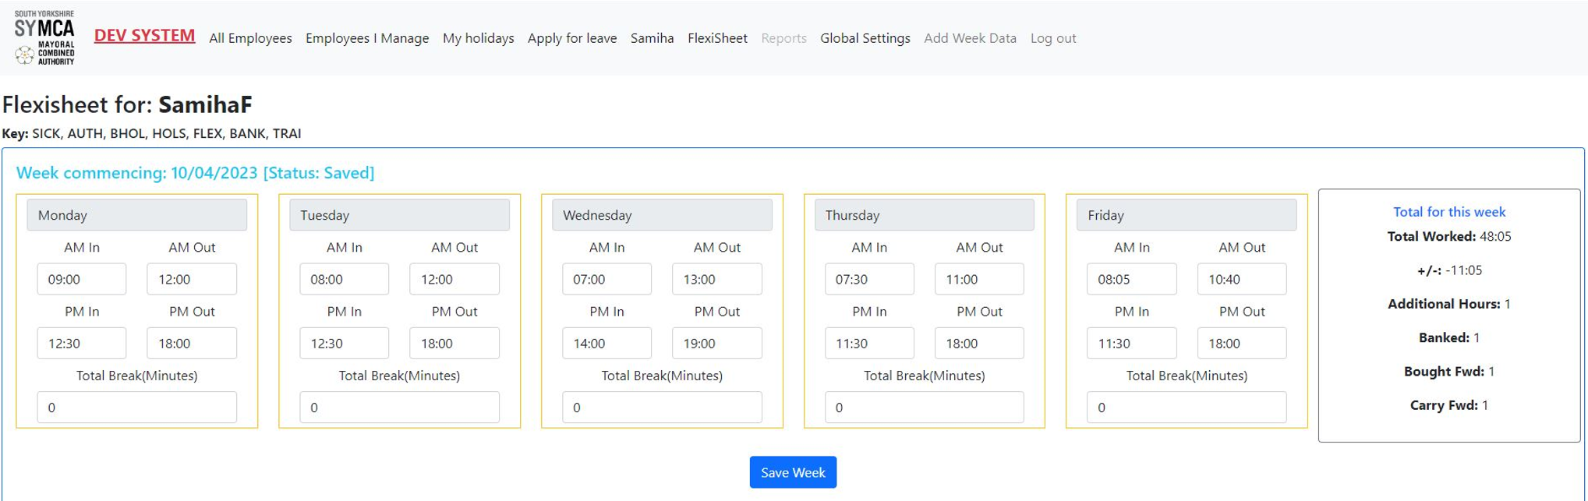Click Tuesday PM Out time field
This screenshot has height=501, width=1588.
[454, 343]
